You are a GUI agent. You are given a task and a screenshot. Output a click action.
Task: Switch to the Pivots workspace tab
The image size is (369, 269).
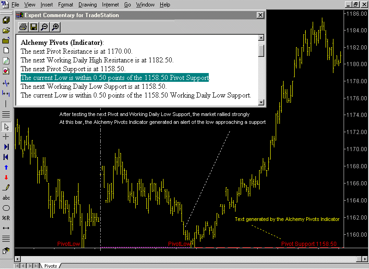coord(51,266)
